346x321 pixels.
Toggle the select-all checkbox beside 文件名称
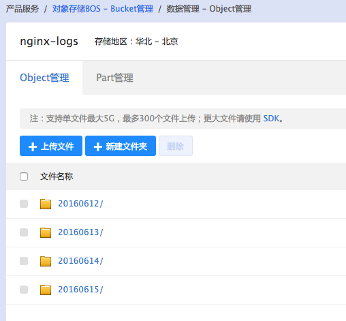(24, 177)
